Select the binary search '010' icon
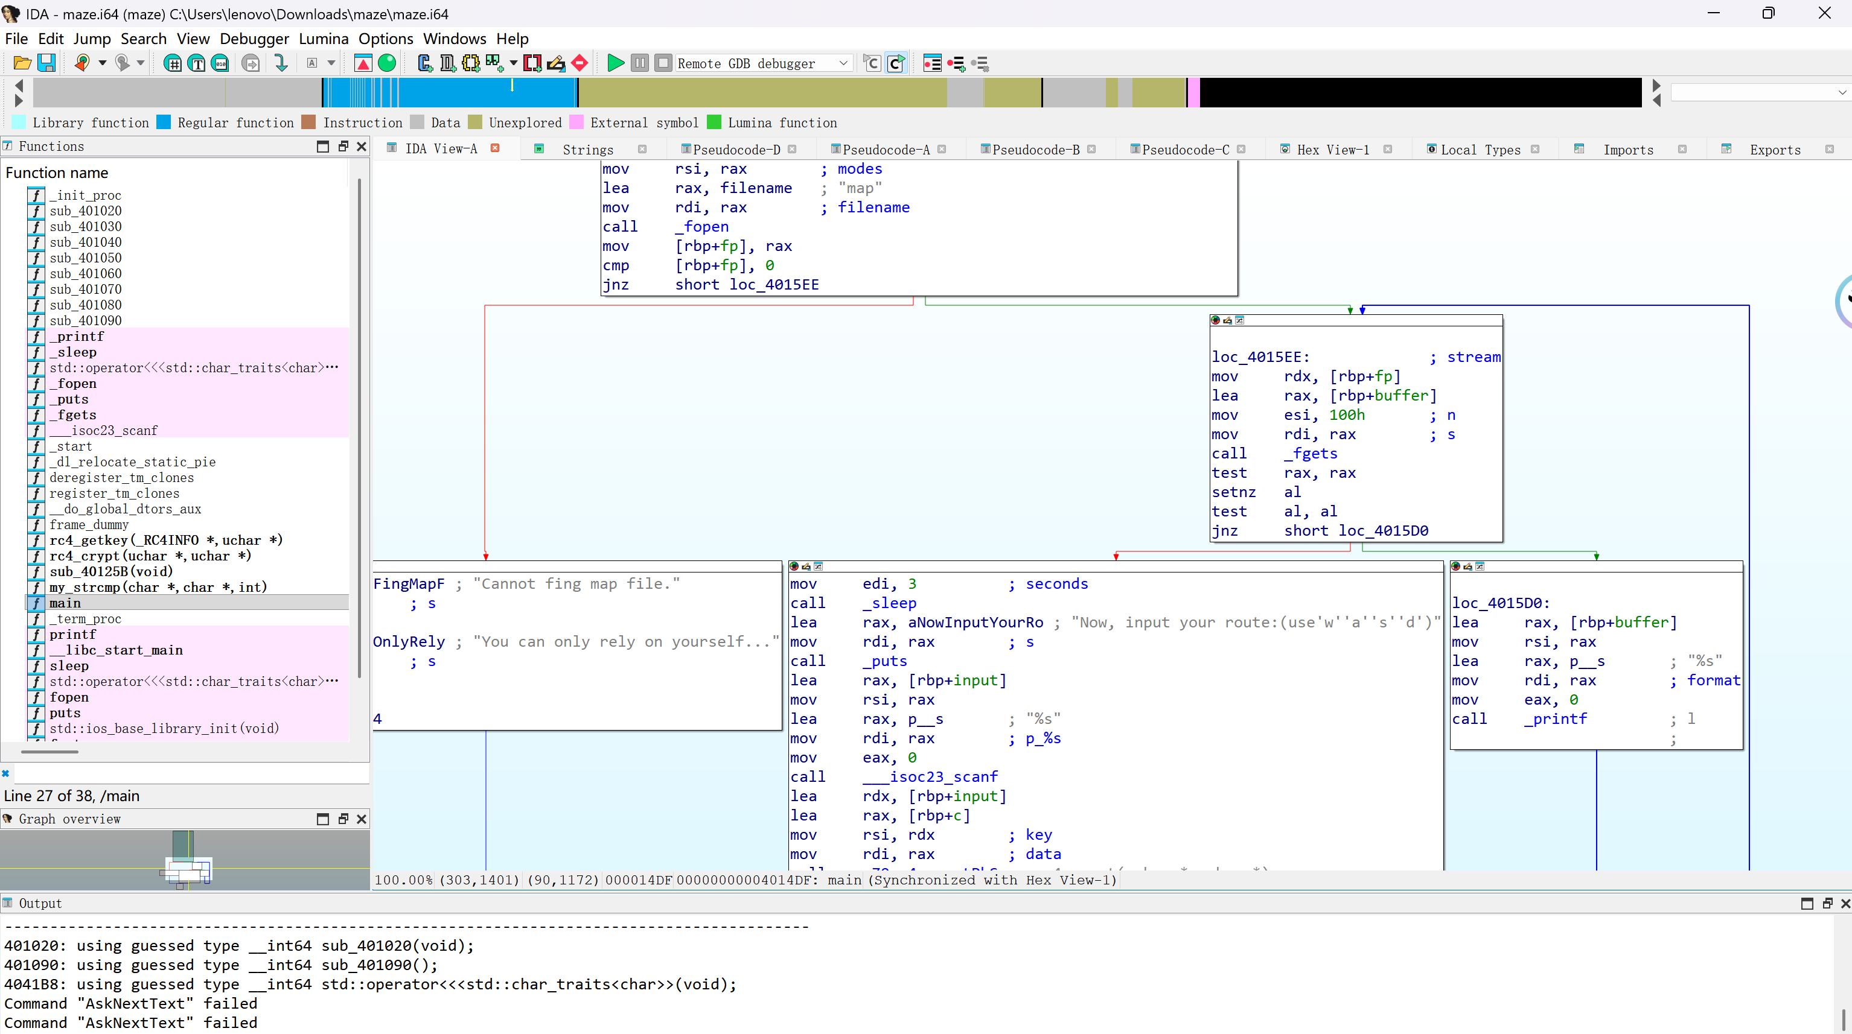This screenshot has height=1034, width=1852. point(220,63)
